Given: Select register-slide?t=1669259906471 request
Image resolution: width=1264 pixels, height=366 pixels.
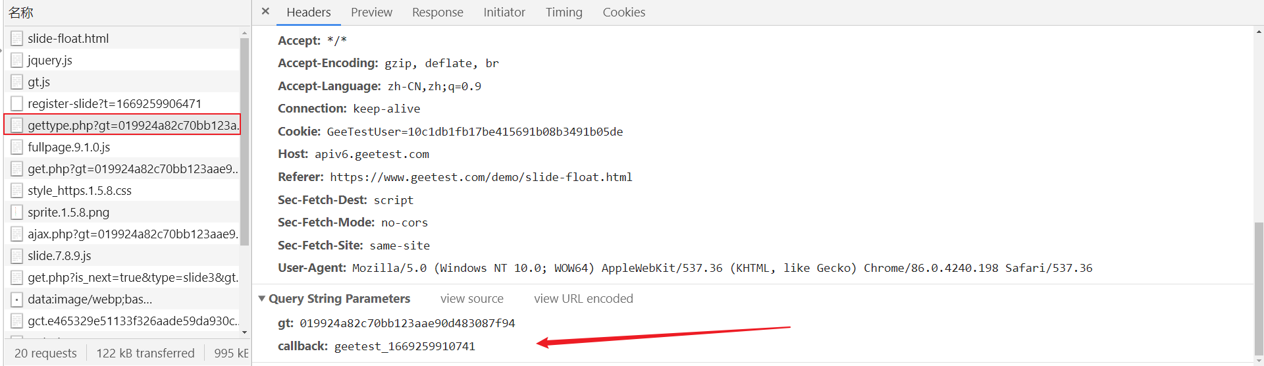Looking at the screenshot, I should coord(122,103).
